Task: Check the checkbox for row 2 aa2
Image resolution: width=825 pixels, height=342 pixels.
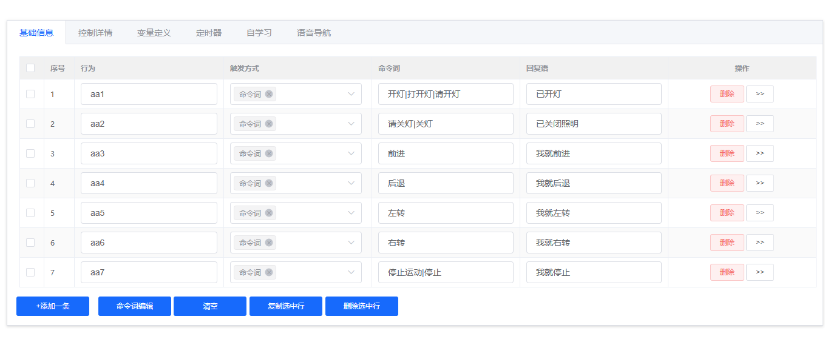Action: point(30,124)
